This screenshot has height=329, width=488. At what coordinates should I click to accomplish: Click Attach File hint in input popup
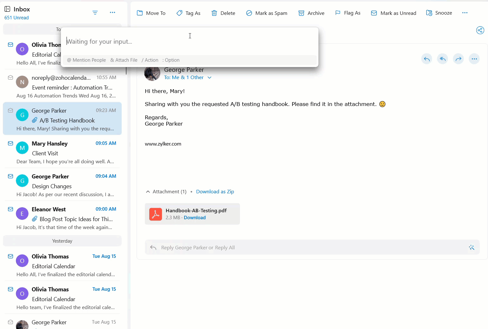pyautogui.click(x=124, y=60)
